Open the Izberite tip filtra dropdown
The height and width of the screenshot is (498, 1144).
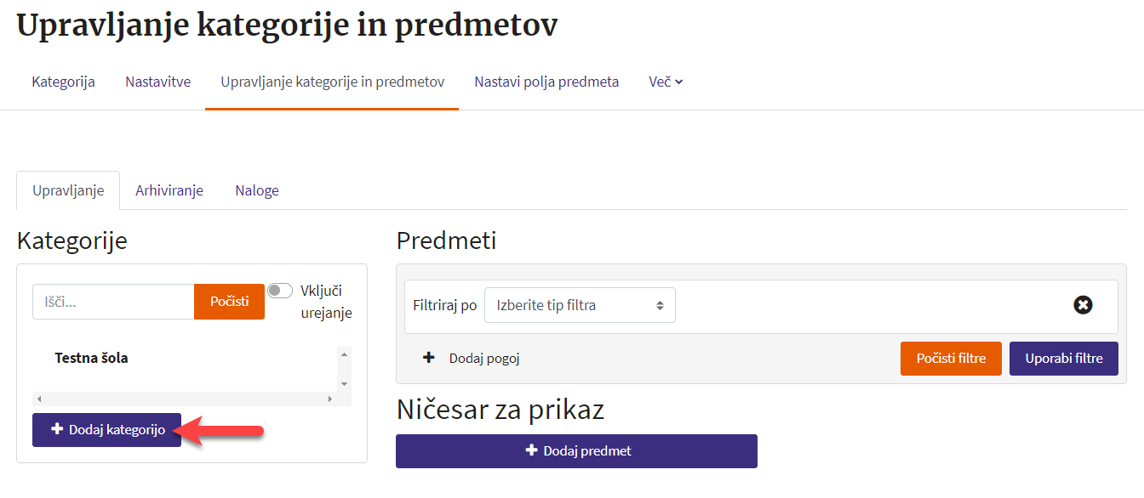point(580,305)
